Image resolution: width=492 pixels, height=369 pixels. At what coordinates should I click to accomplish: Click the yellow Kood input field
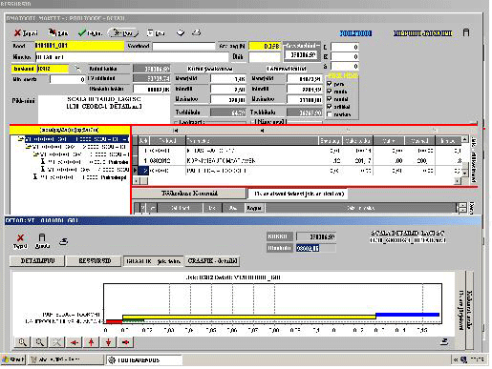(79, 46)
